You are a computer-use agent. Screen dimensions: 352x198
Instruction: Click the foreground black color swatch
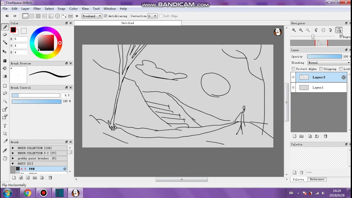pyautogui.click(x=13, y=30)
